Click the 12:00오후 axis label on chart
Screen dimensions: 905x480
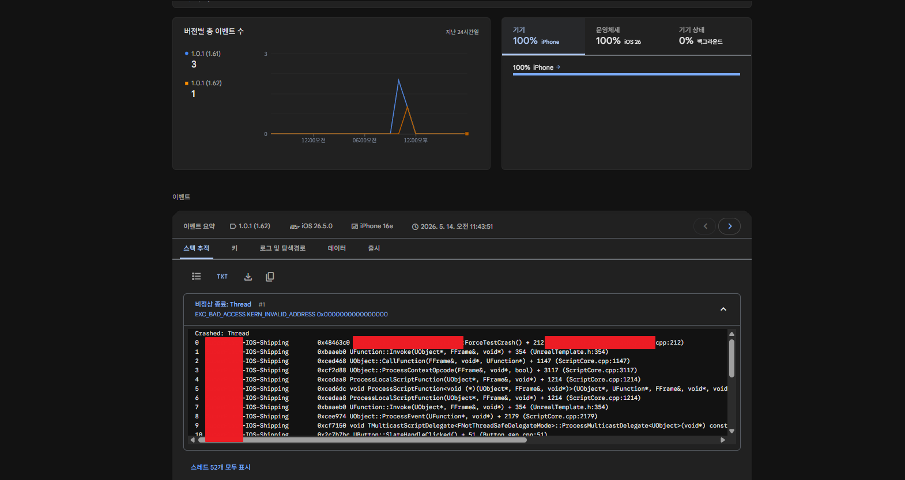click(416, 140)
